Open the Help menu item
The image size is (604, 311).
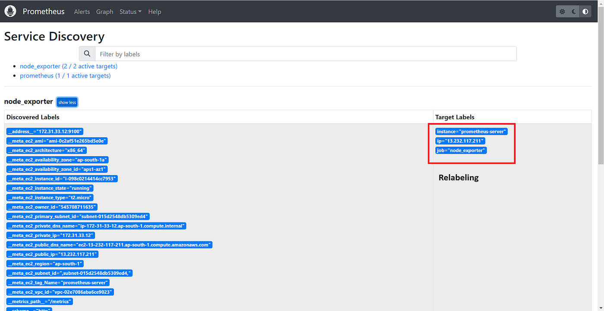(154, 12)
